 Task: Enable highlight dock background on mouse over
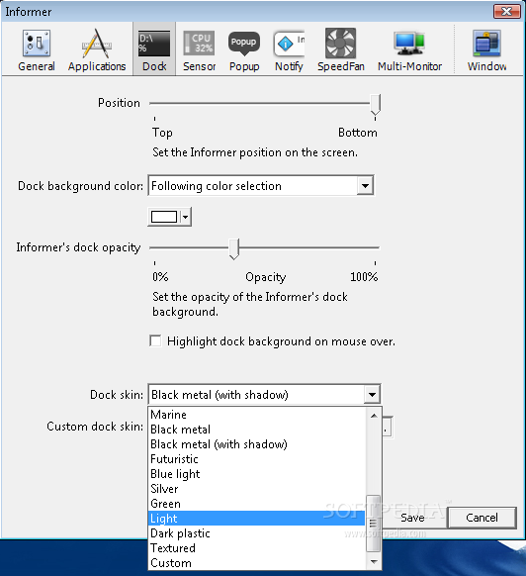155,340
